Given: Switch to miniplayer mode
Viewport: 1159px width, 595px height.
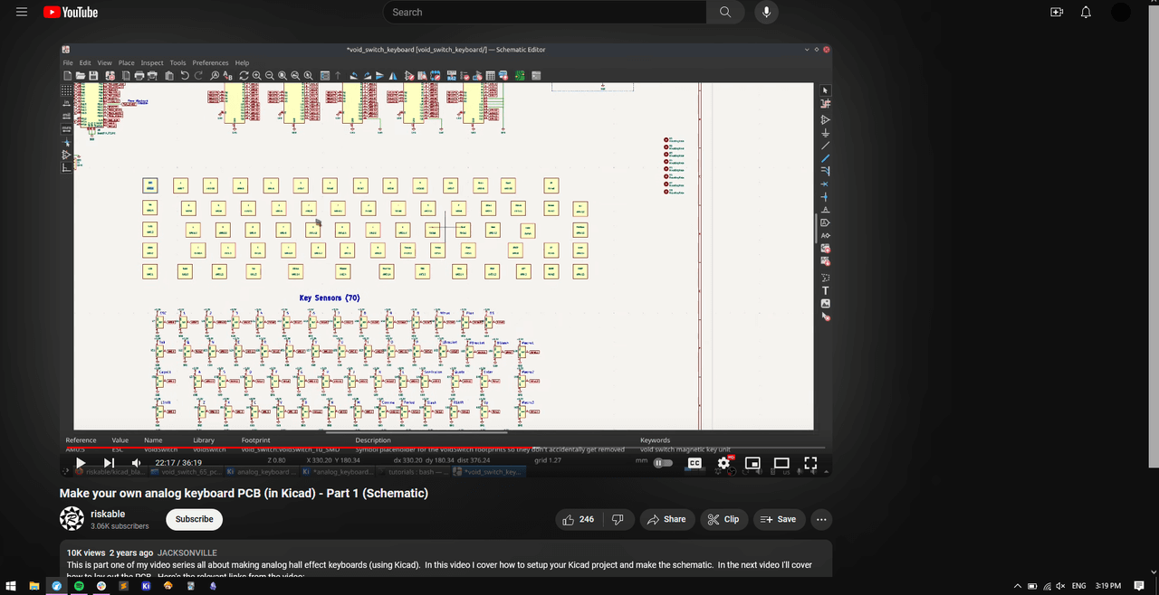Looking at the screenshot, I should (752, 463).
